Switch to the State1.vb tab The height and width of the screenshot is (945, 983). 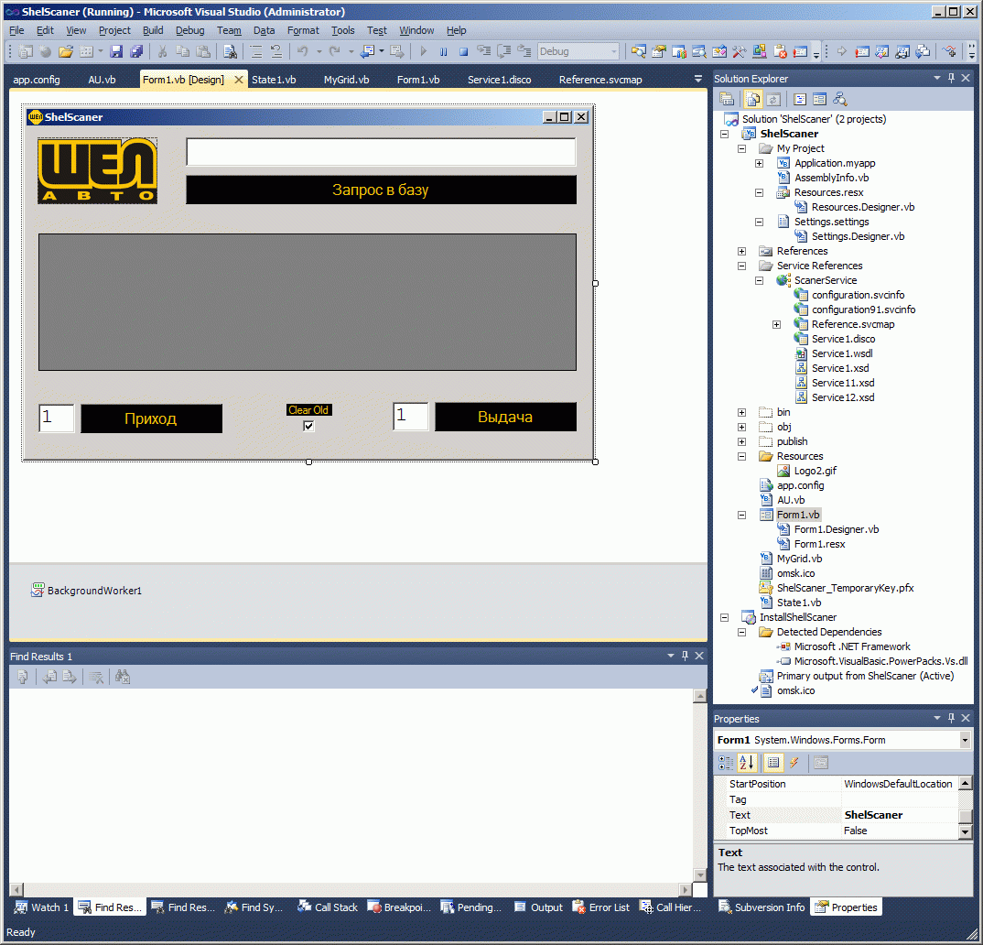click(274, 80)
